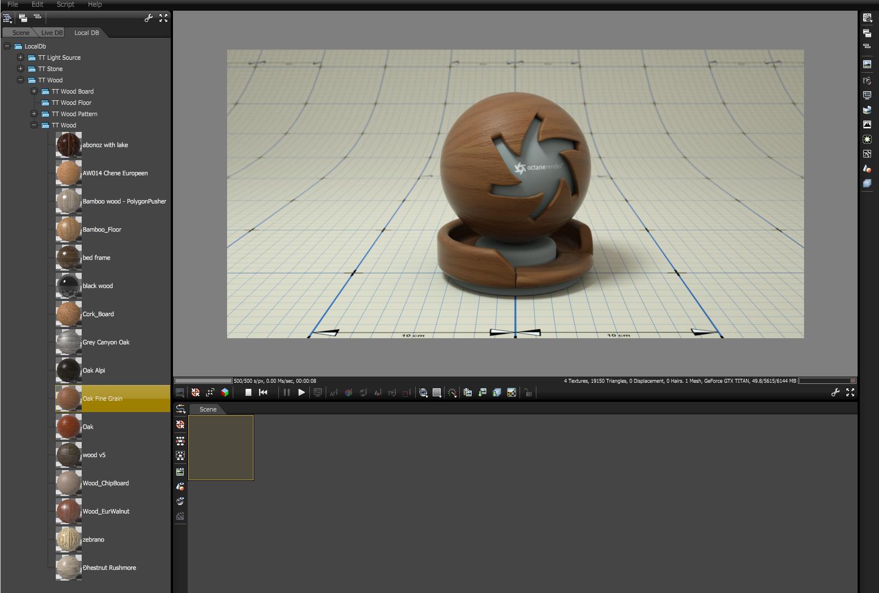
Task: Collapse the top-level TT Wood folder
Action: [20, 80]
